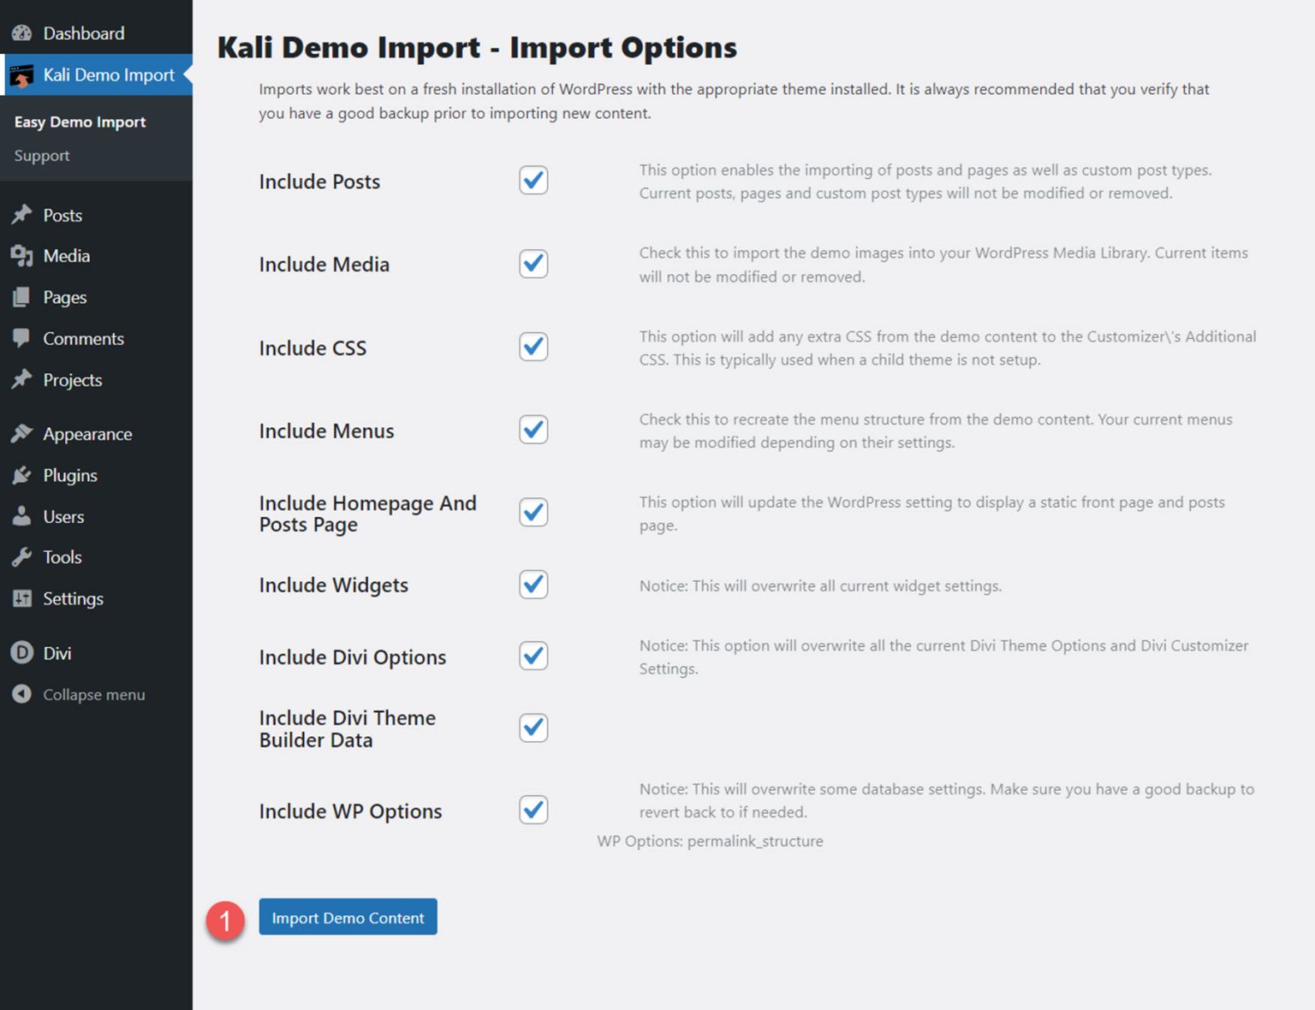Open the Divi theme icon in sidebar
1315x1010 pixels.
point(21,652)
